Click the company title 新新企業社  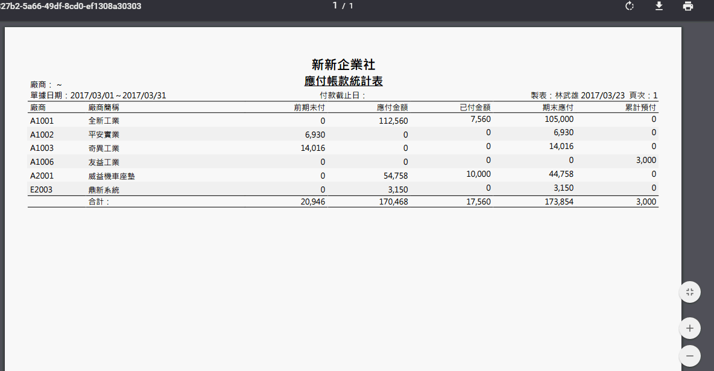343,65
